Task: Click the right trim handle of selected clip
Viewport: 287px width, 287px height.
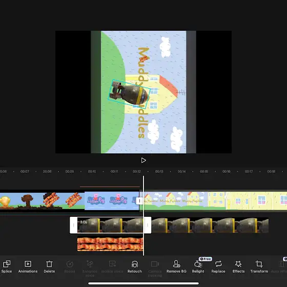Action: (x=148, y=225)
